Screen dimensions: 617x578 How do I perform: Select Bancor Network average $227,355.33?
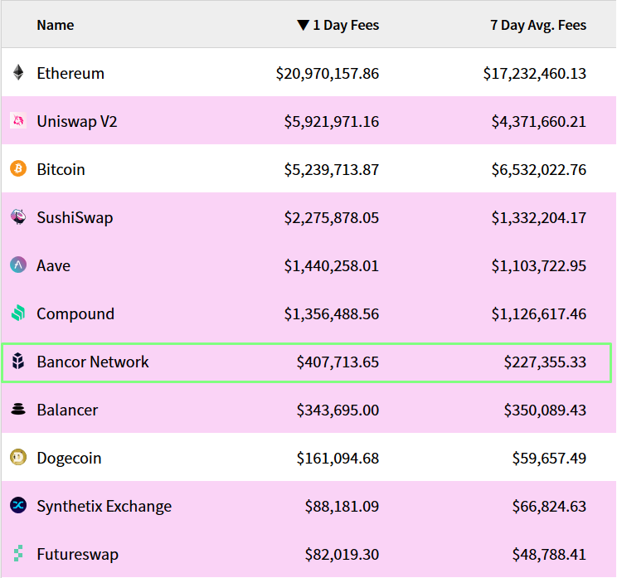pos(546,362)
